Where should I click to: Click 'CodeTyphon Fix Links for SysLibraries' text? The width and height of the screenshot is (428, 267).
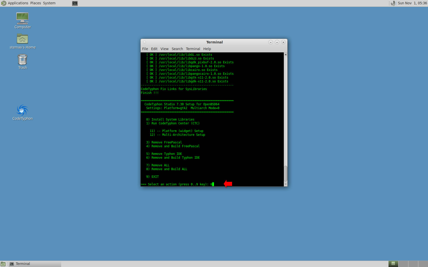[x=174, y=89]
